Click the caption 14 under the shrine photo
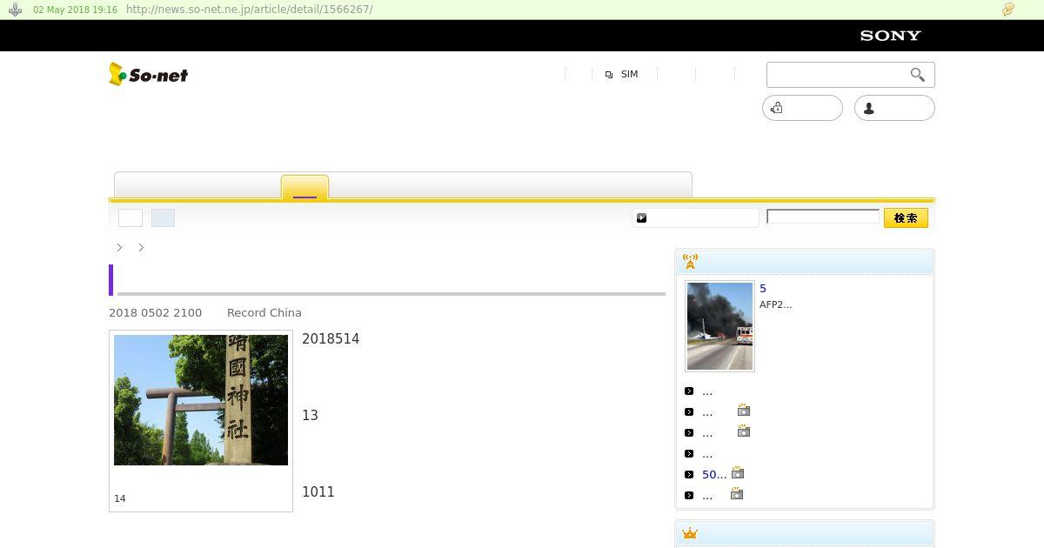The height and width of the screenshot is (548, 1044). [x=120, y=498]
